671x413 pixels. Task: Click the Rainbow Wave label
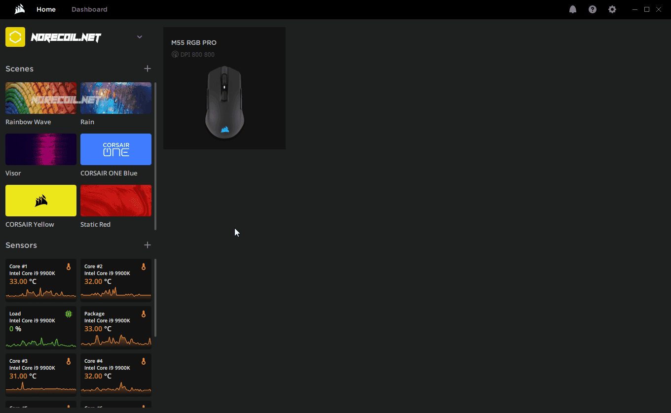click(x=28, y=122)
